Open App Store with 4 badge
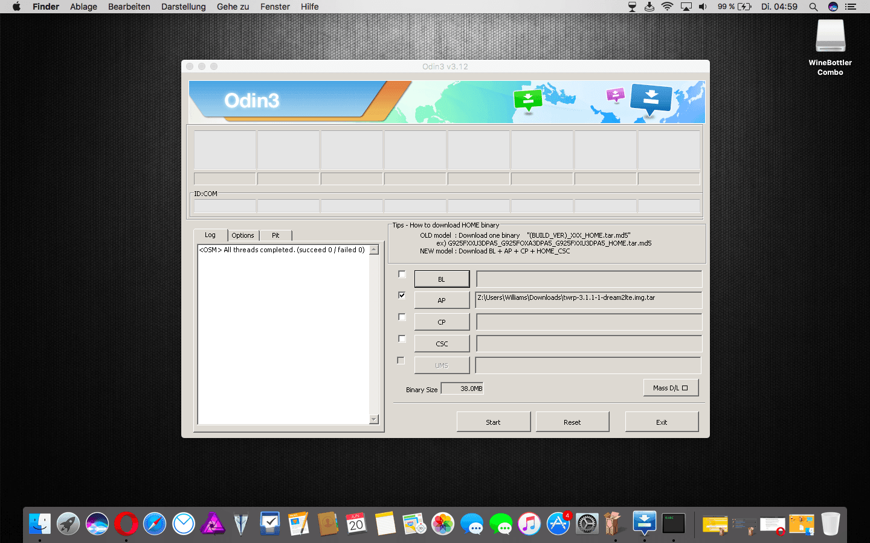 (x=558, y=524)
